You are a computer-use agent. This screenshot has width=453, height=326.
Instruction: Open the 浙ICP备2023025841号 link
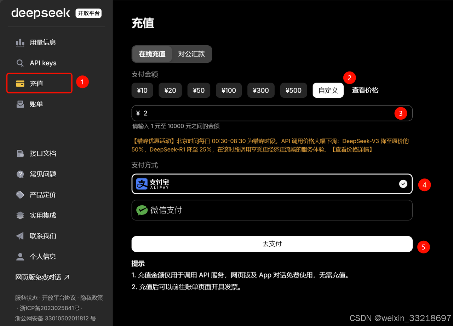tap(49, 308)
